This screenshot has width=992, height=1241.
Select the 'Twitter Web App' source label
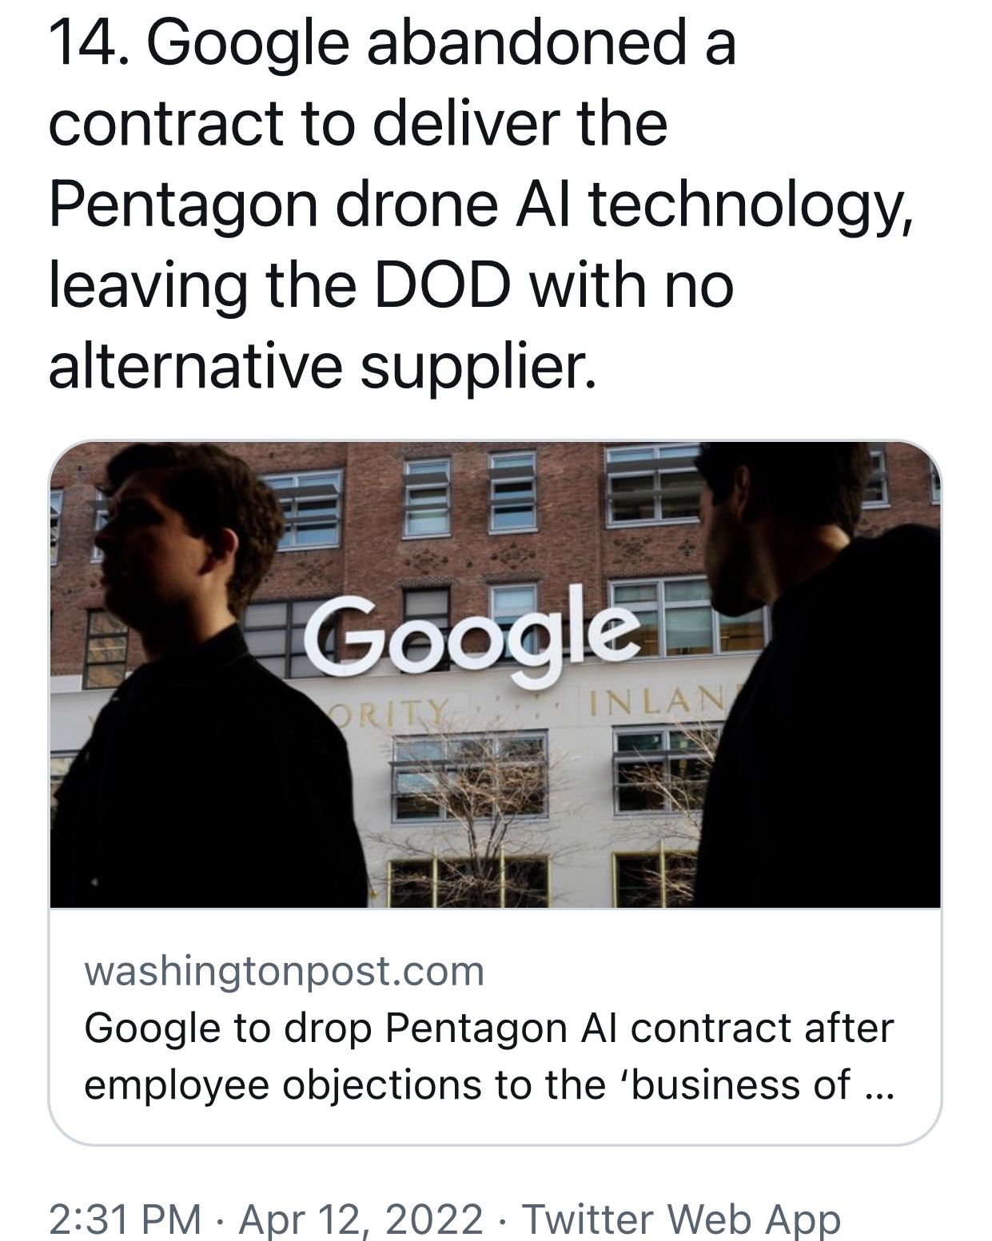tap(681, 1219)
